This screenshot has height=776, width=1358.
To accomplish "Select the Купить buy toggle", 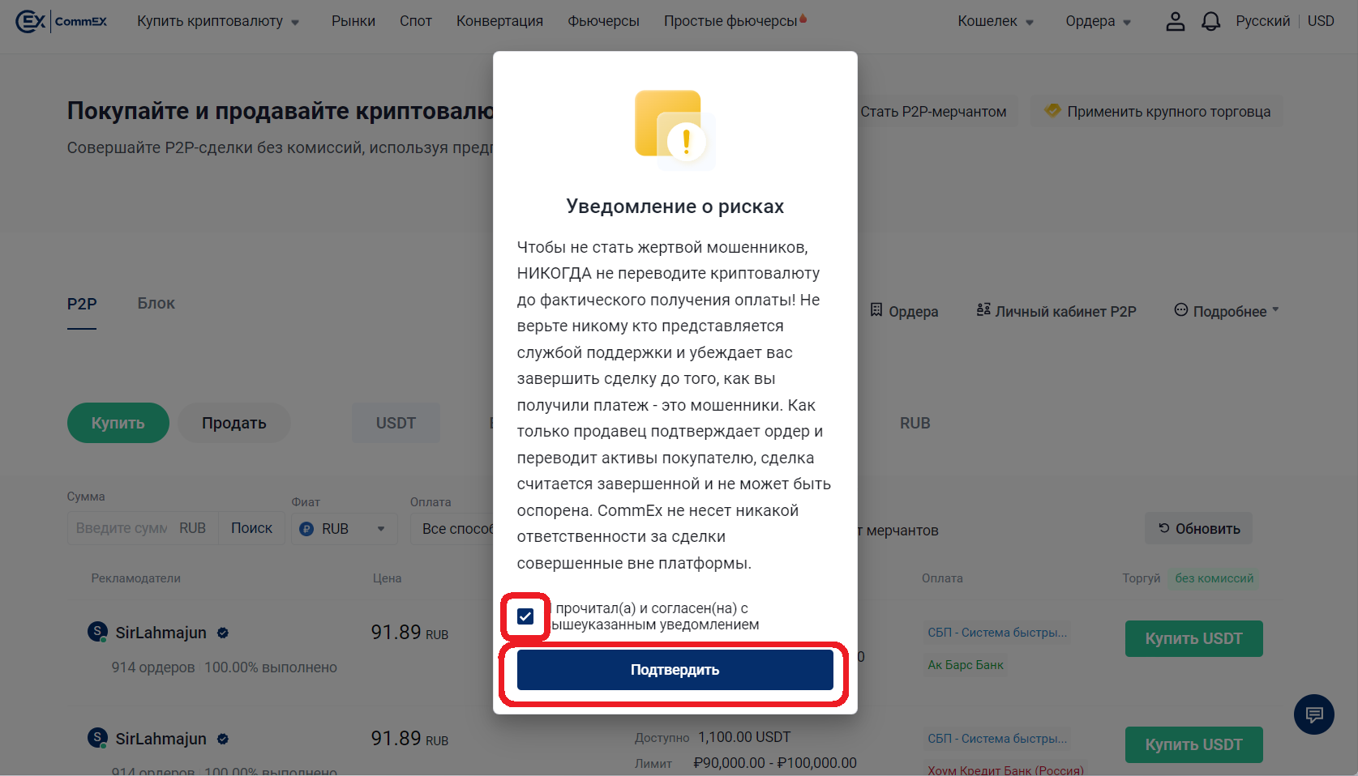I will (x=118, y=423).
